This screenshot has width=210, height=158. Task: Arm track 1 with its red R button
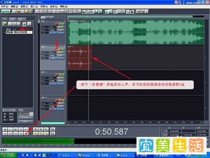click(57, 24)
